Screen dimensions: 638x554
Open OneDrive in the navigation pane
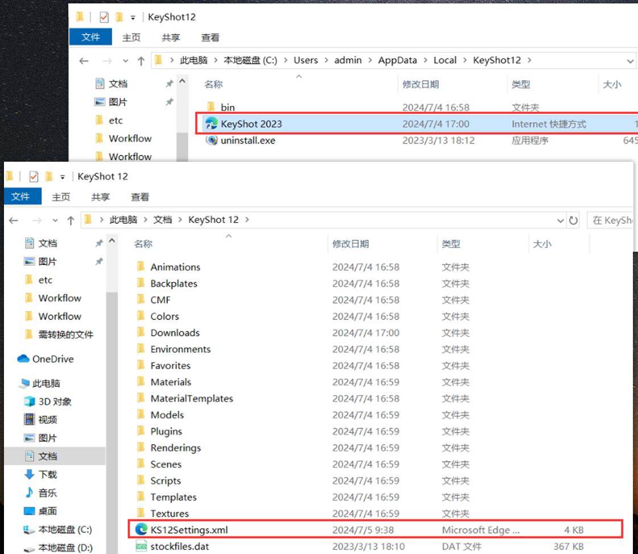point(52,359)
